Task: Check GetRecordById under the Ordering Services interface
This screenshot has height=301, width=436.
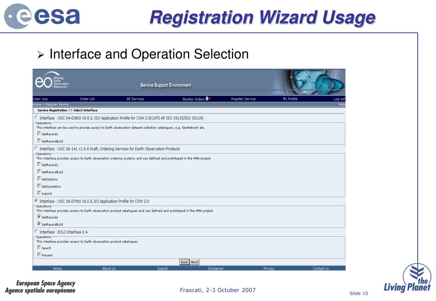Action: pyautogui.click(x=39, y=171)
